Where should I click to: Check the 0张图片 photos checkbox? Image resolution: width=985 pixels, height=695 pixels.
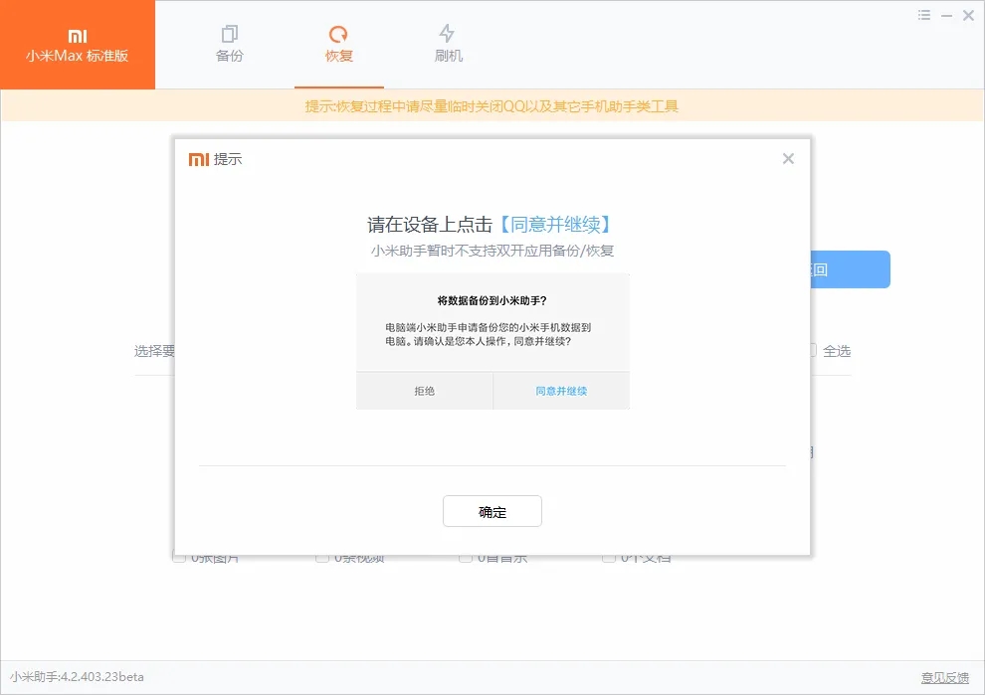point(177,557)
